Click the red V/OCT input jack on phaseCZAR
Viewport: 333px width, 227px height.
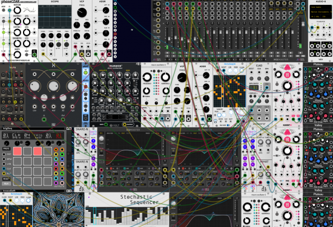pyautogui.click(x=4, y=54)
